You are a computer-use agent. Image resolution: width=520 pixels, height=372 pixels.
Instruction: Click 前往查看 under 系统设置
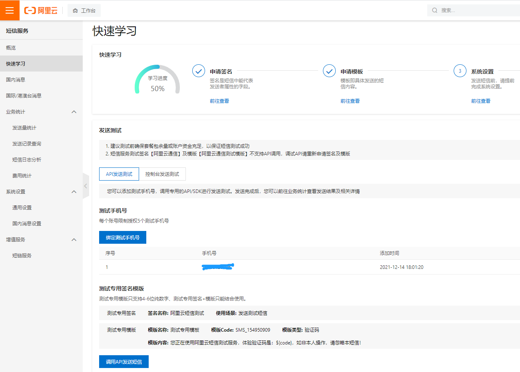click(481, 101)
